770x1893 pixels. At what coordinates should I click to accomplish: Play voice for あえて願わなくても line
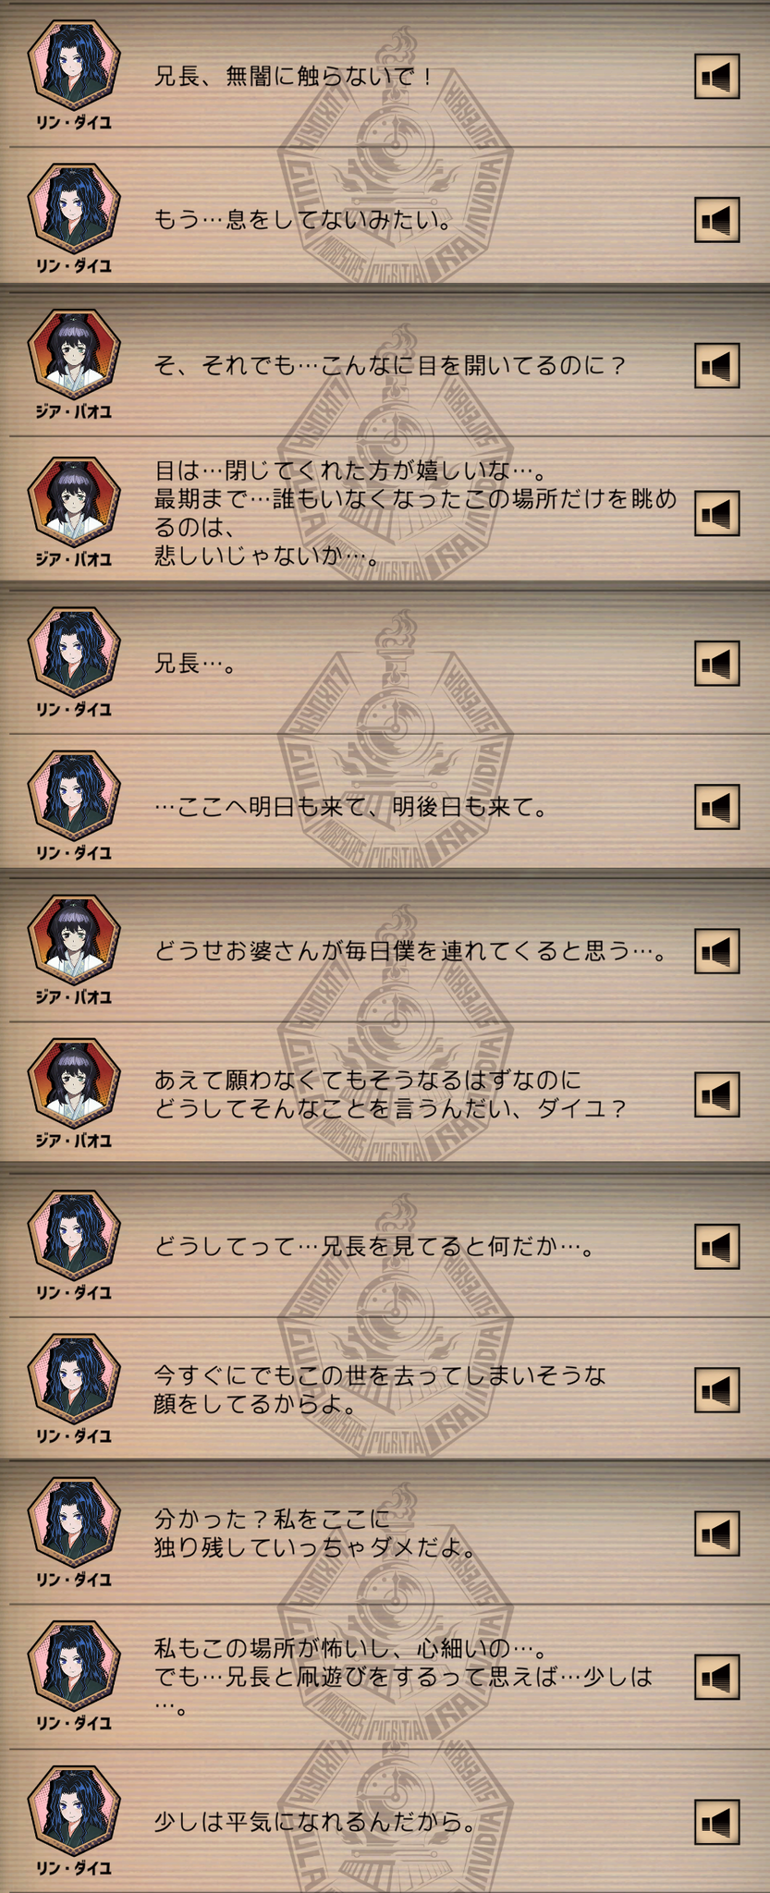(x=716, y=1094)
